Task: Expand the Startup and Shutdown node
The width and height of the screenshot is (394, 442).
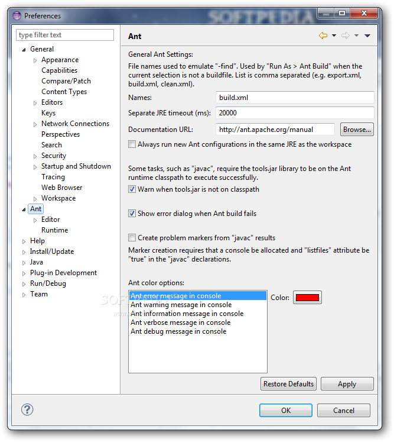Action: (35, 167)
